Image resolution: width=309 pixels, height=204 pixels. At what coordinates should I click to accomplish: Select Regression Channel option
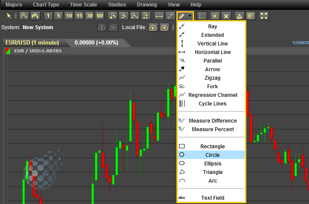pyautogui.click(x=211, y=95)
